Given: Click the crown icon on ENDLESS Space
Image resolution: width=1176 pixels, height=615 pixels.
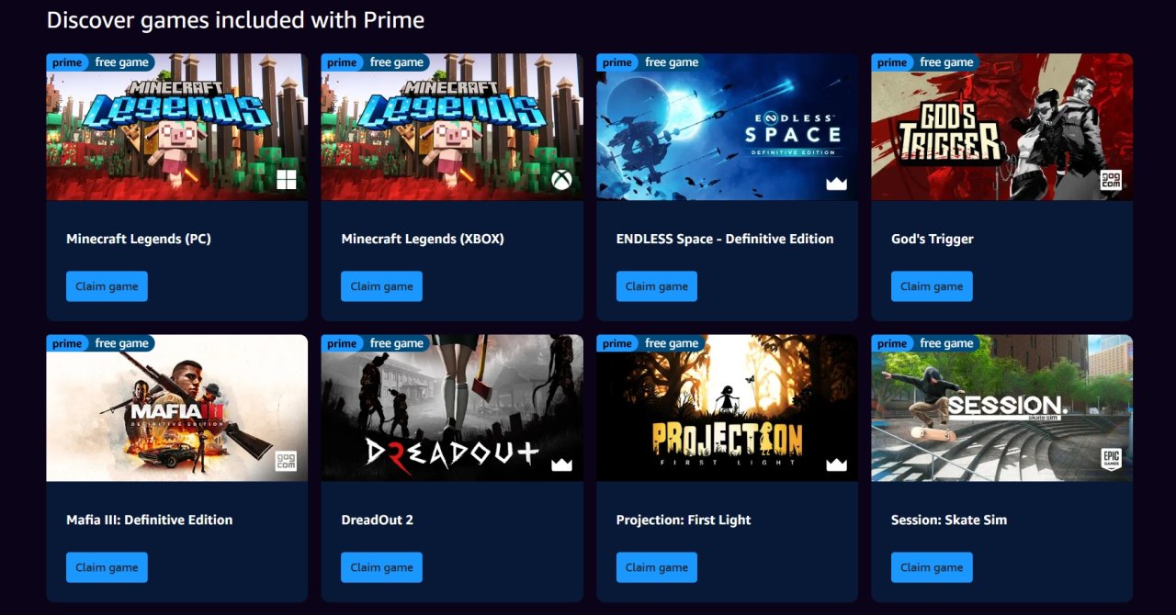Looking at the screenshot, I should 836,184.
